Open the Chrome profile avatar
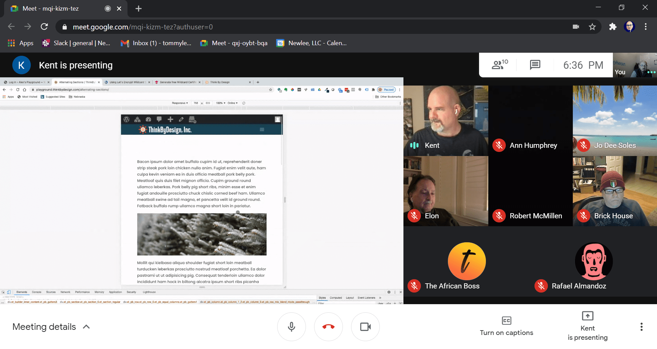657x349 pixels. click(629, 27)
